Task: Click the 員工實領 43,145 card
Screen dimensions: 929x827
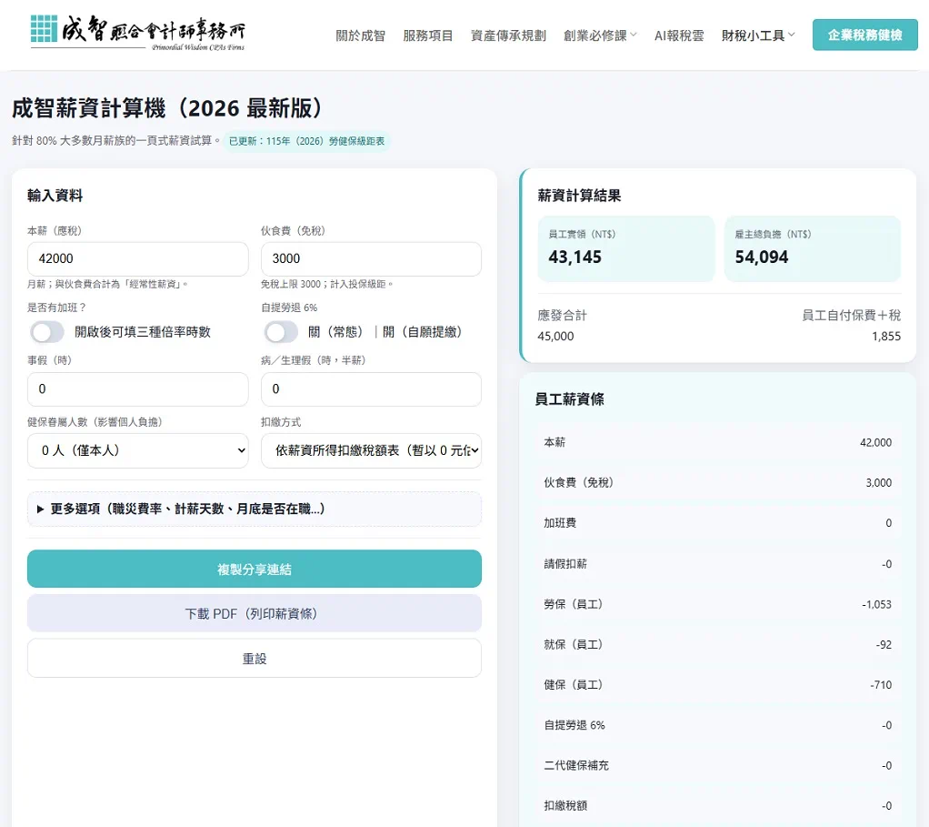Action: (x=625, y=248)
